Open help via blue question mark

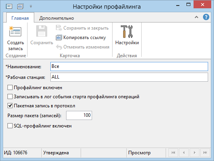coord(206,17)
